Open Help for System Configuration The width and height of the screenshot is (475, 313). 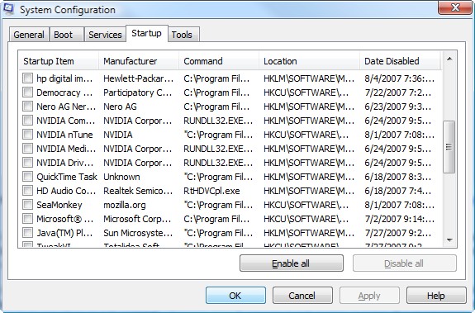click(x=436, y=296)
